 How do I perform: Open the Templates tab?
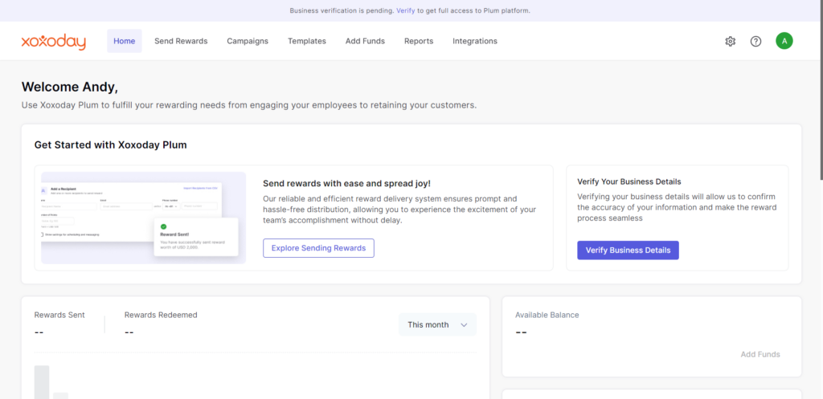[307, 41]
